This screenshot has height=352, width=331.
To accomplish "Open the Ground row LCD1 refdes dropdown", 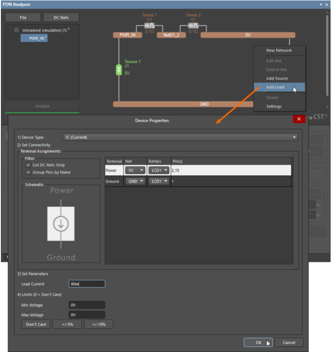I will (x=159, y=181).
